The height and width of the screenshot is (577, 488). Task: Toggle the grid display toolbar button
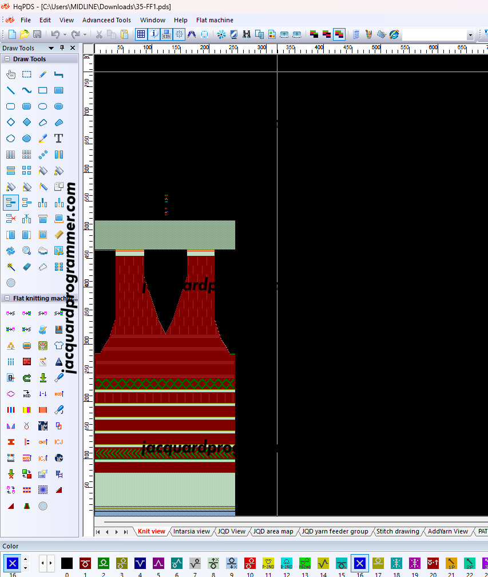point(141,35)
